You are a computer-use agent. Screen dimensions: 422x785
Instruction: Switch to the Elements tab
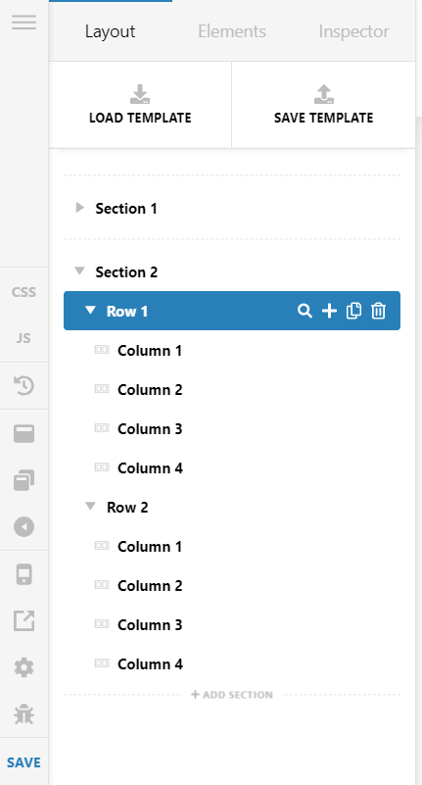point(232,31)
